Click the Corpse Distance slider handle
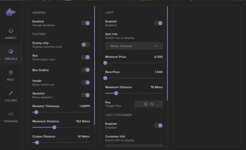This screenshot has width=246, height=150. (37, 142)
